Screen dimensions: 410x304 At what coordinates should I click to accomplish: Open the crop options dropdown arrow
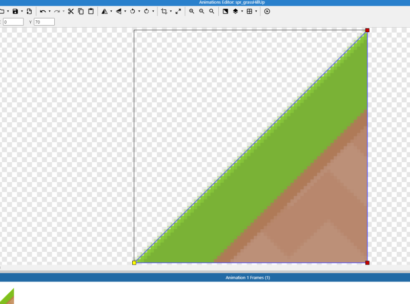coord(171,11)
